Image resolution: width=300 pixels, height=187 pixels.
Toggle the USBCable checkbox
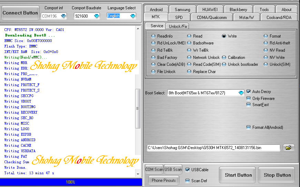pyautogui.click(x=188, y=170)
